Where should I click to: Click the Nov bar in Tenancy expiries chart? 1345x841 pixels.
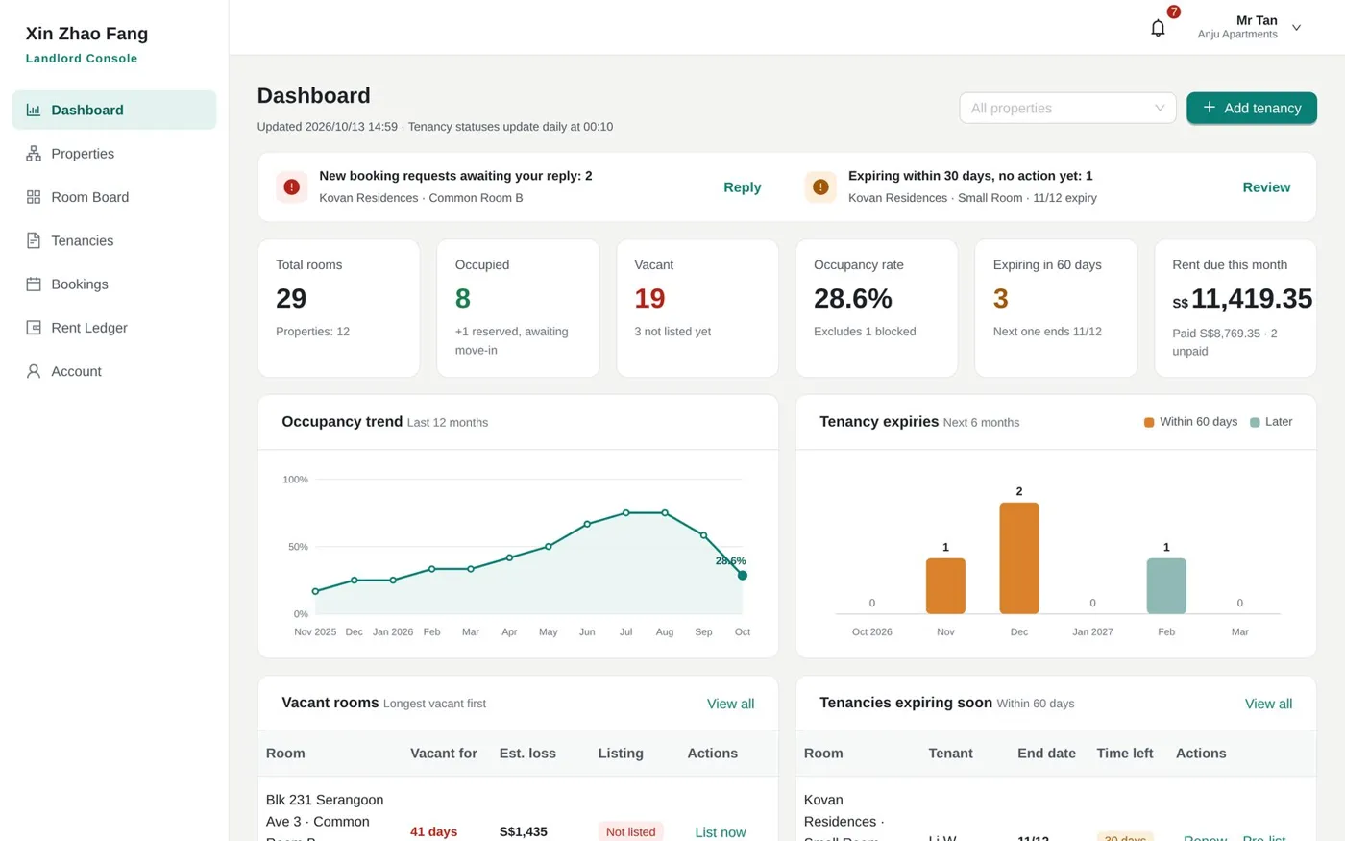coord(945,585)
